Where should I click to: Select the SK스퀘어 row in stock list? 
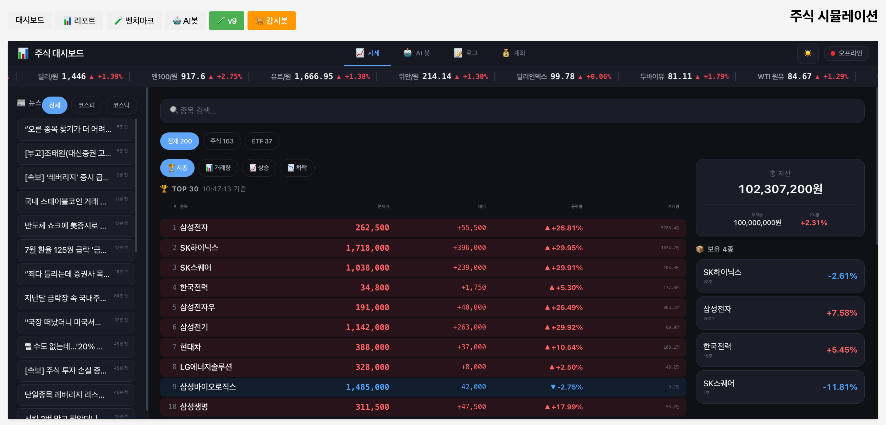pos(423,268)
